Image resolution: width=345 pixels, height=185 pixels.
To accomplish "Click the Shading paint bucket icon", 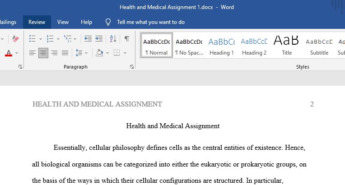I will (99, 53).
